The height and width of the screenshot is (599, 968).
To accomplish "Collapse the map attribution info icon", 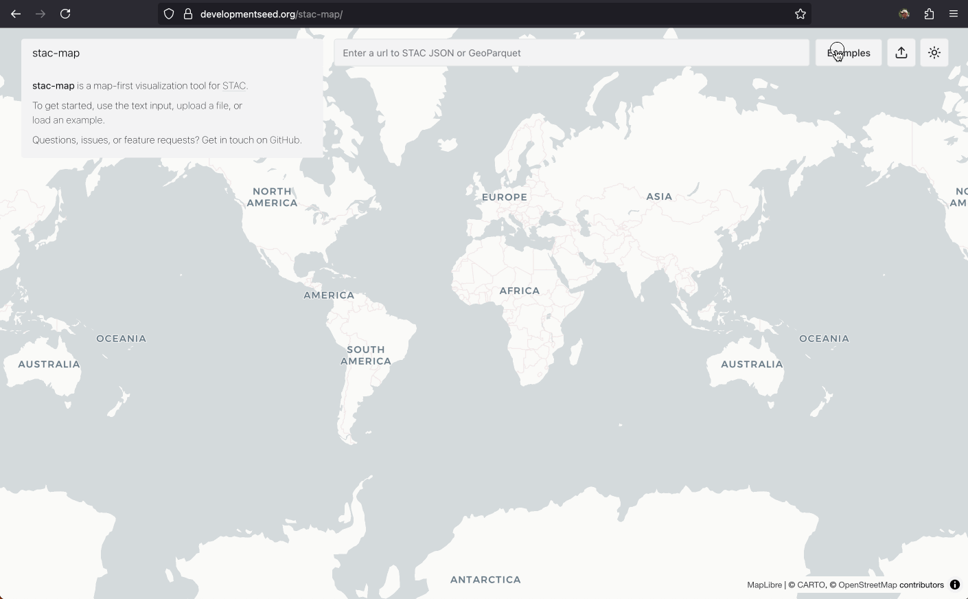I will (x=955, y=585).
